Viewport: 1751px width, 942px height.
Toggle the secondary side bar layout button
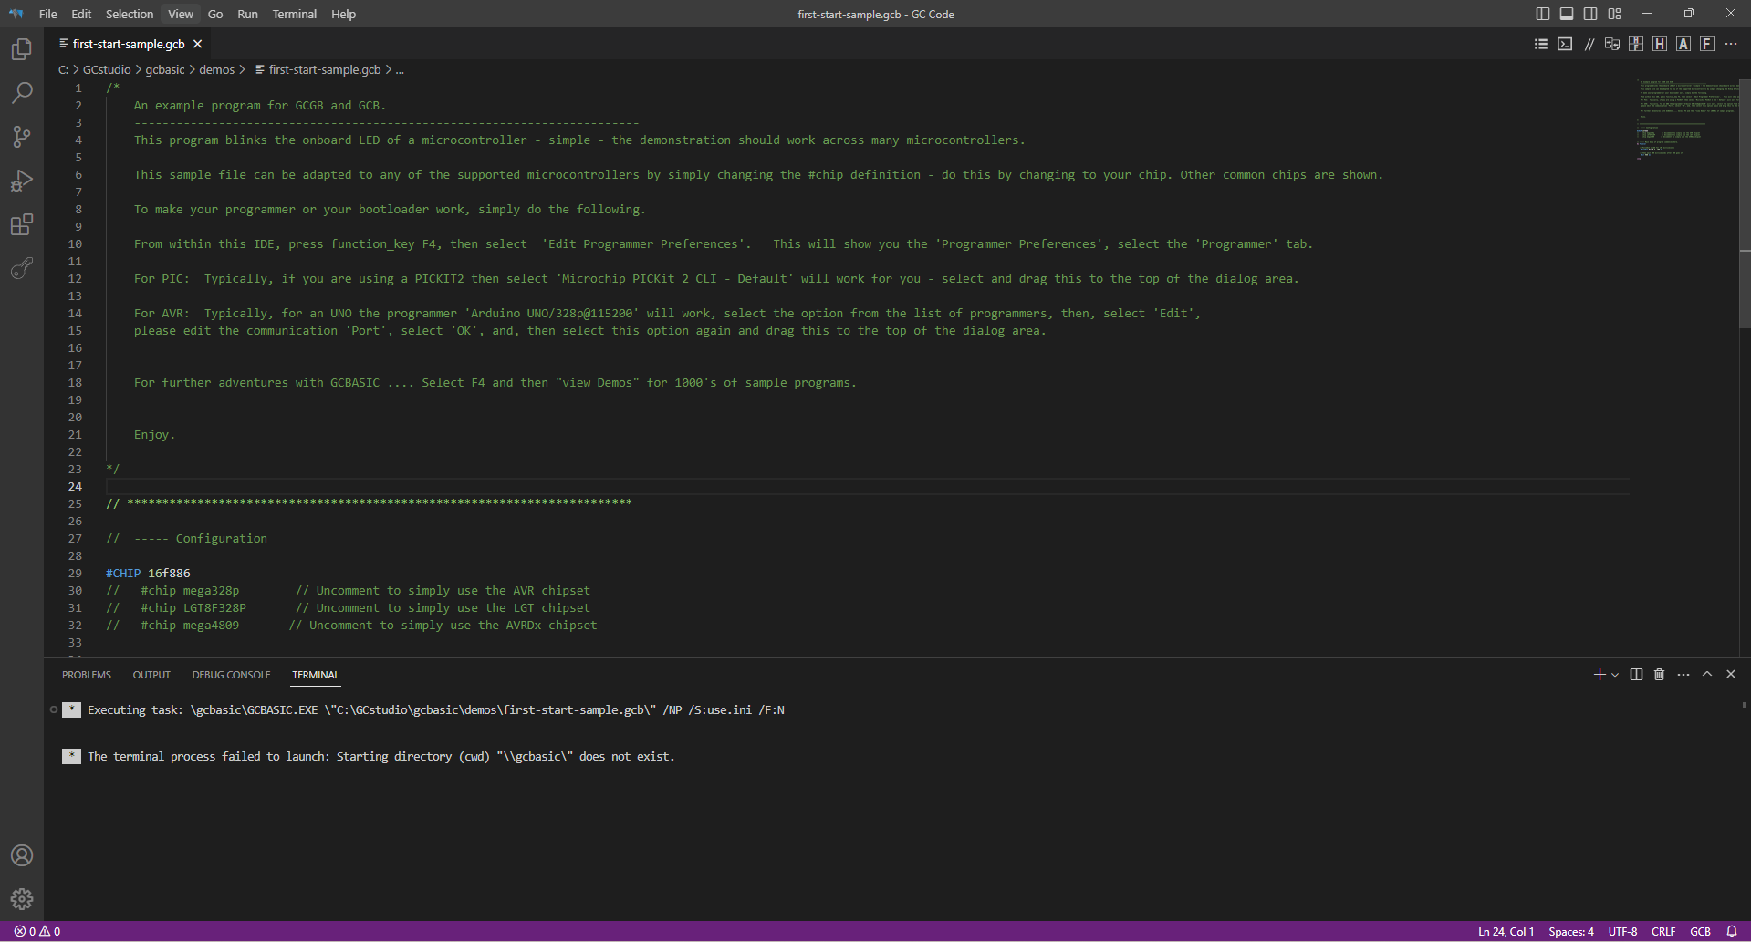(x=1590, y=14)
